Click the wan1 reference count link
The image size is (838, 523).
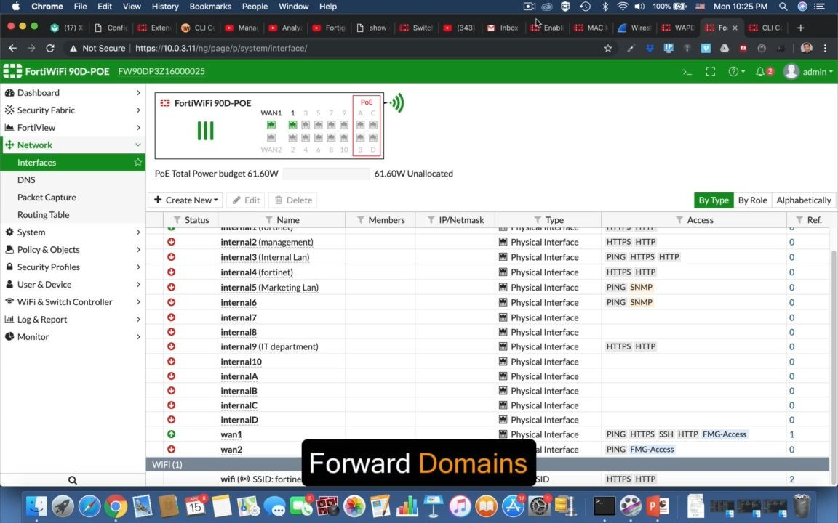pos(792,434)
